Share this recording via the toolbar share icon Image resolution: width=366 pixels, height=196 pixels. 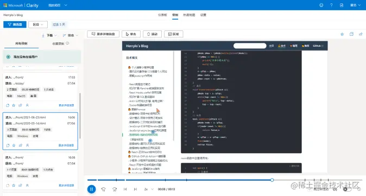(361, 34)
